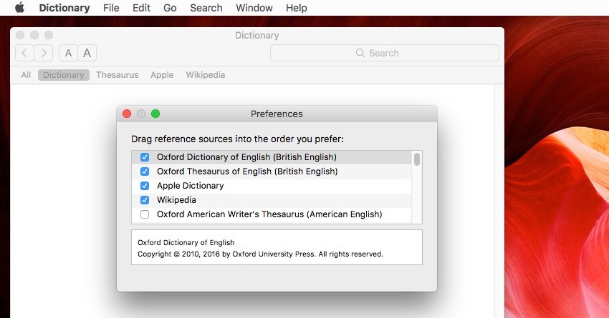Close the Preferences window with red button
The height and width of the screenshot is (318, 609).
pos(127,114)
